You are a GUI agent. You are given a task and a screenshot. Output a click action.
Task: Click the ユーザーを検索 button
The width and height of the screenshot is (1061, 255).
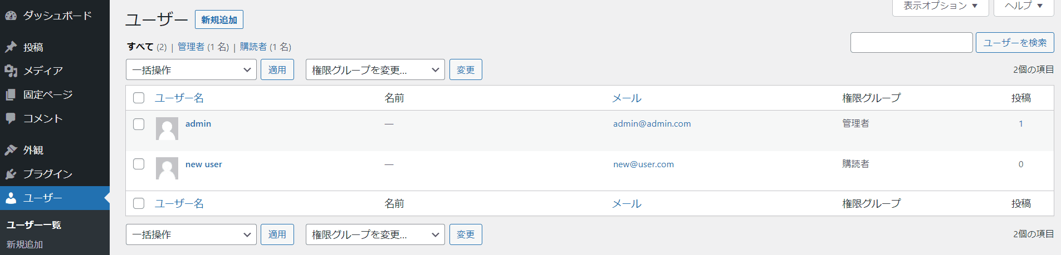click(1014, 43)
